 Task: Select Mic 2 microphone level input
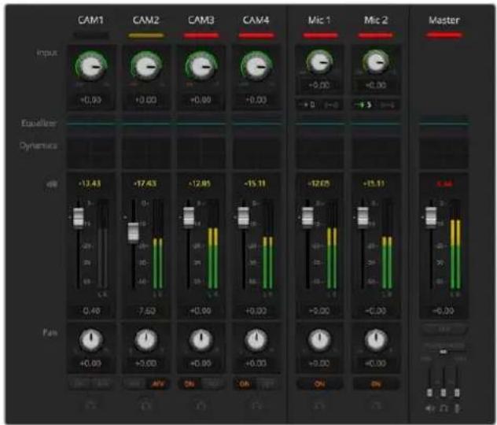(x=364, y=105)
